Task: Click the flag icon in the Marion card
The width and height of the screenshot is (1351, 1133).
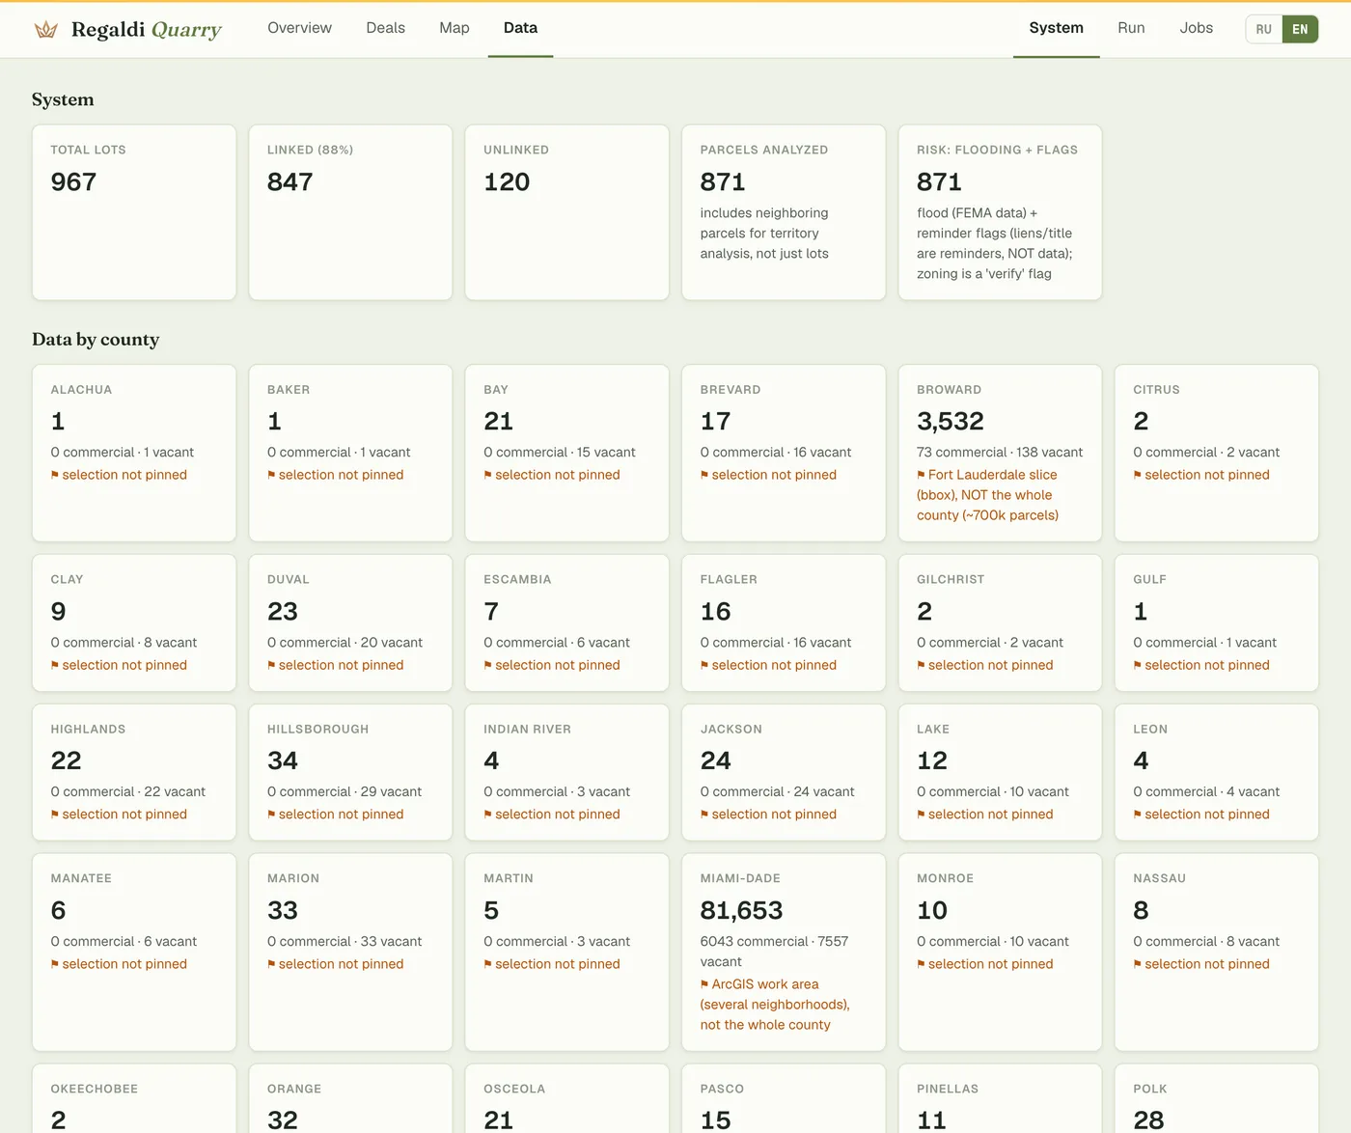Action: [271, 964]
